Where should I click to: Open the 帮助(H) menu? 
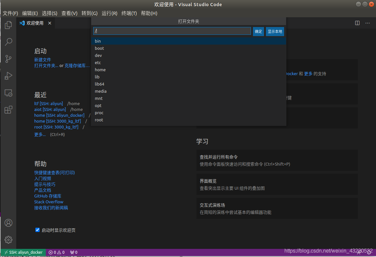(149, 13)
